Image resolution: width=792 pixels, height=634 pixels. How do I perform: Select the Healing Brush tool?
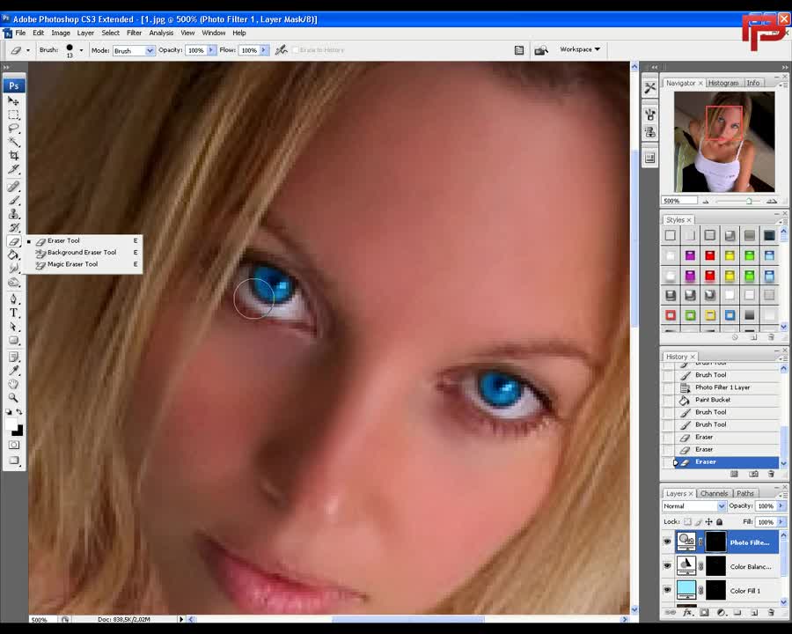(x=13, y=187)
